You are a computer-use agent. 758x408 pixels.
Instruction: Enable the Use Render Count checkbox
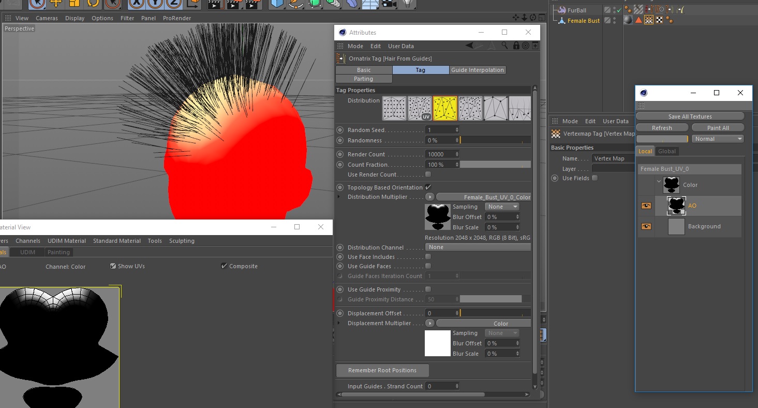(x=428, y=174)
